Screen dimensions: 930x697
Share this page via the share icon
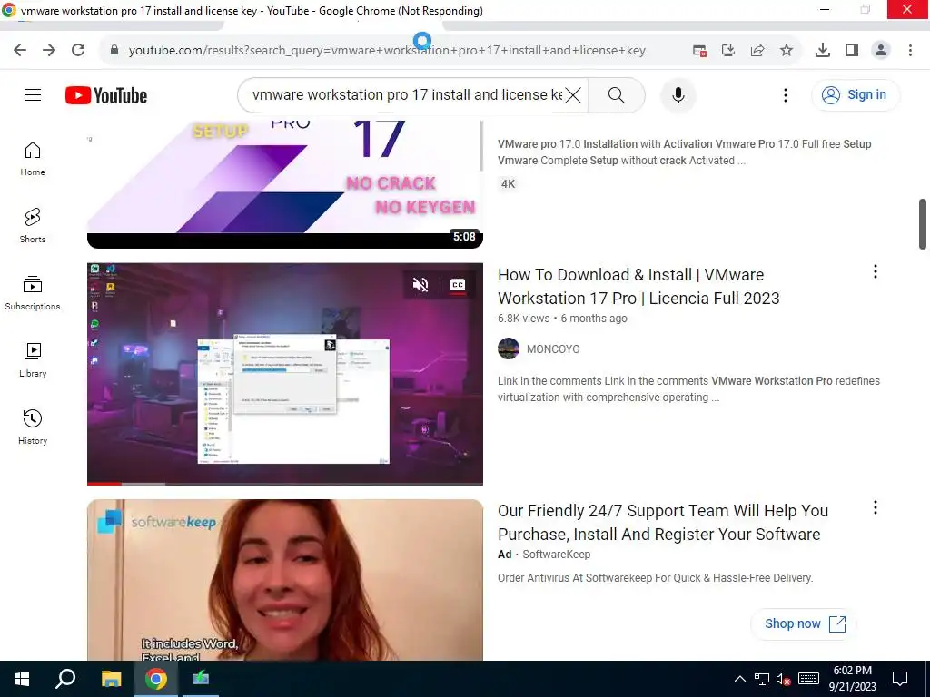757,51
